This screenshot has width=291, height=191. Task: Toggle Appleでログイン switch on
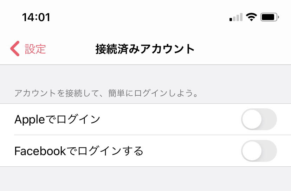point(259,119)
